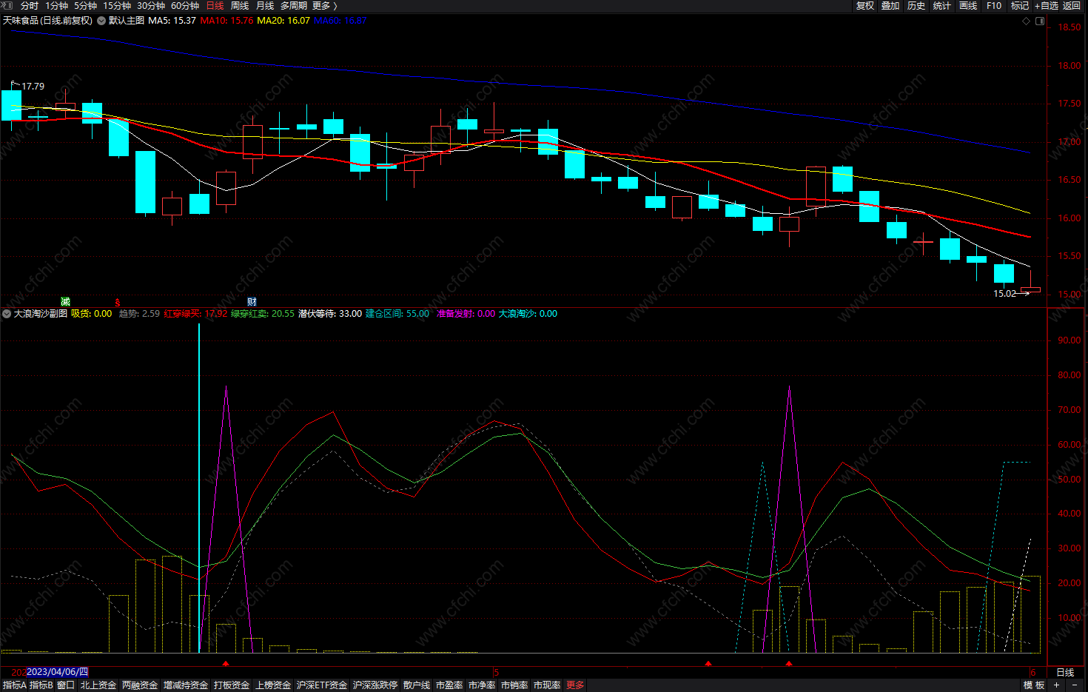1088x692 pixels.
Task: Click the 红穿绿买: 17.92 value
Action: pos(195,314)
